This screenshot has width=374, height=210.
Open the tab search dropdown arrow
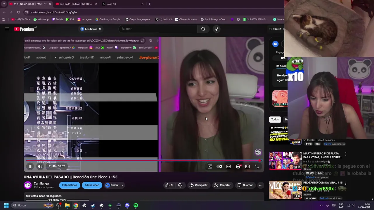(4, 4)
